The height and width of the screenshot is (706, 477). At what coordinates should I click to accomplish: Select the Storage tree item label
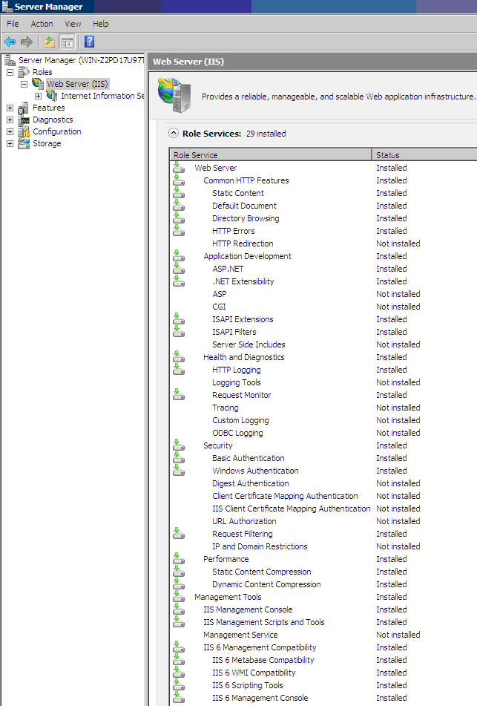tap(47, 143)
